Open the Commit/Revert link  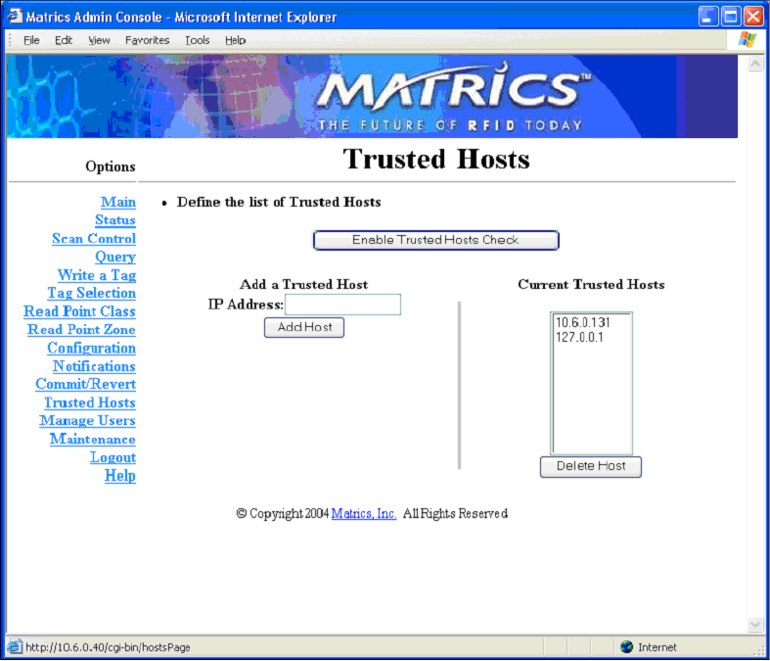(x=86, y=384)
